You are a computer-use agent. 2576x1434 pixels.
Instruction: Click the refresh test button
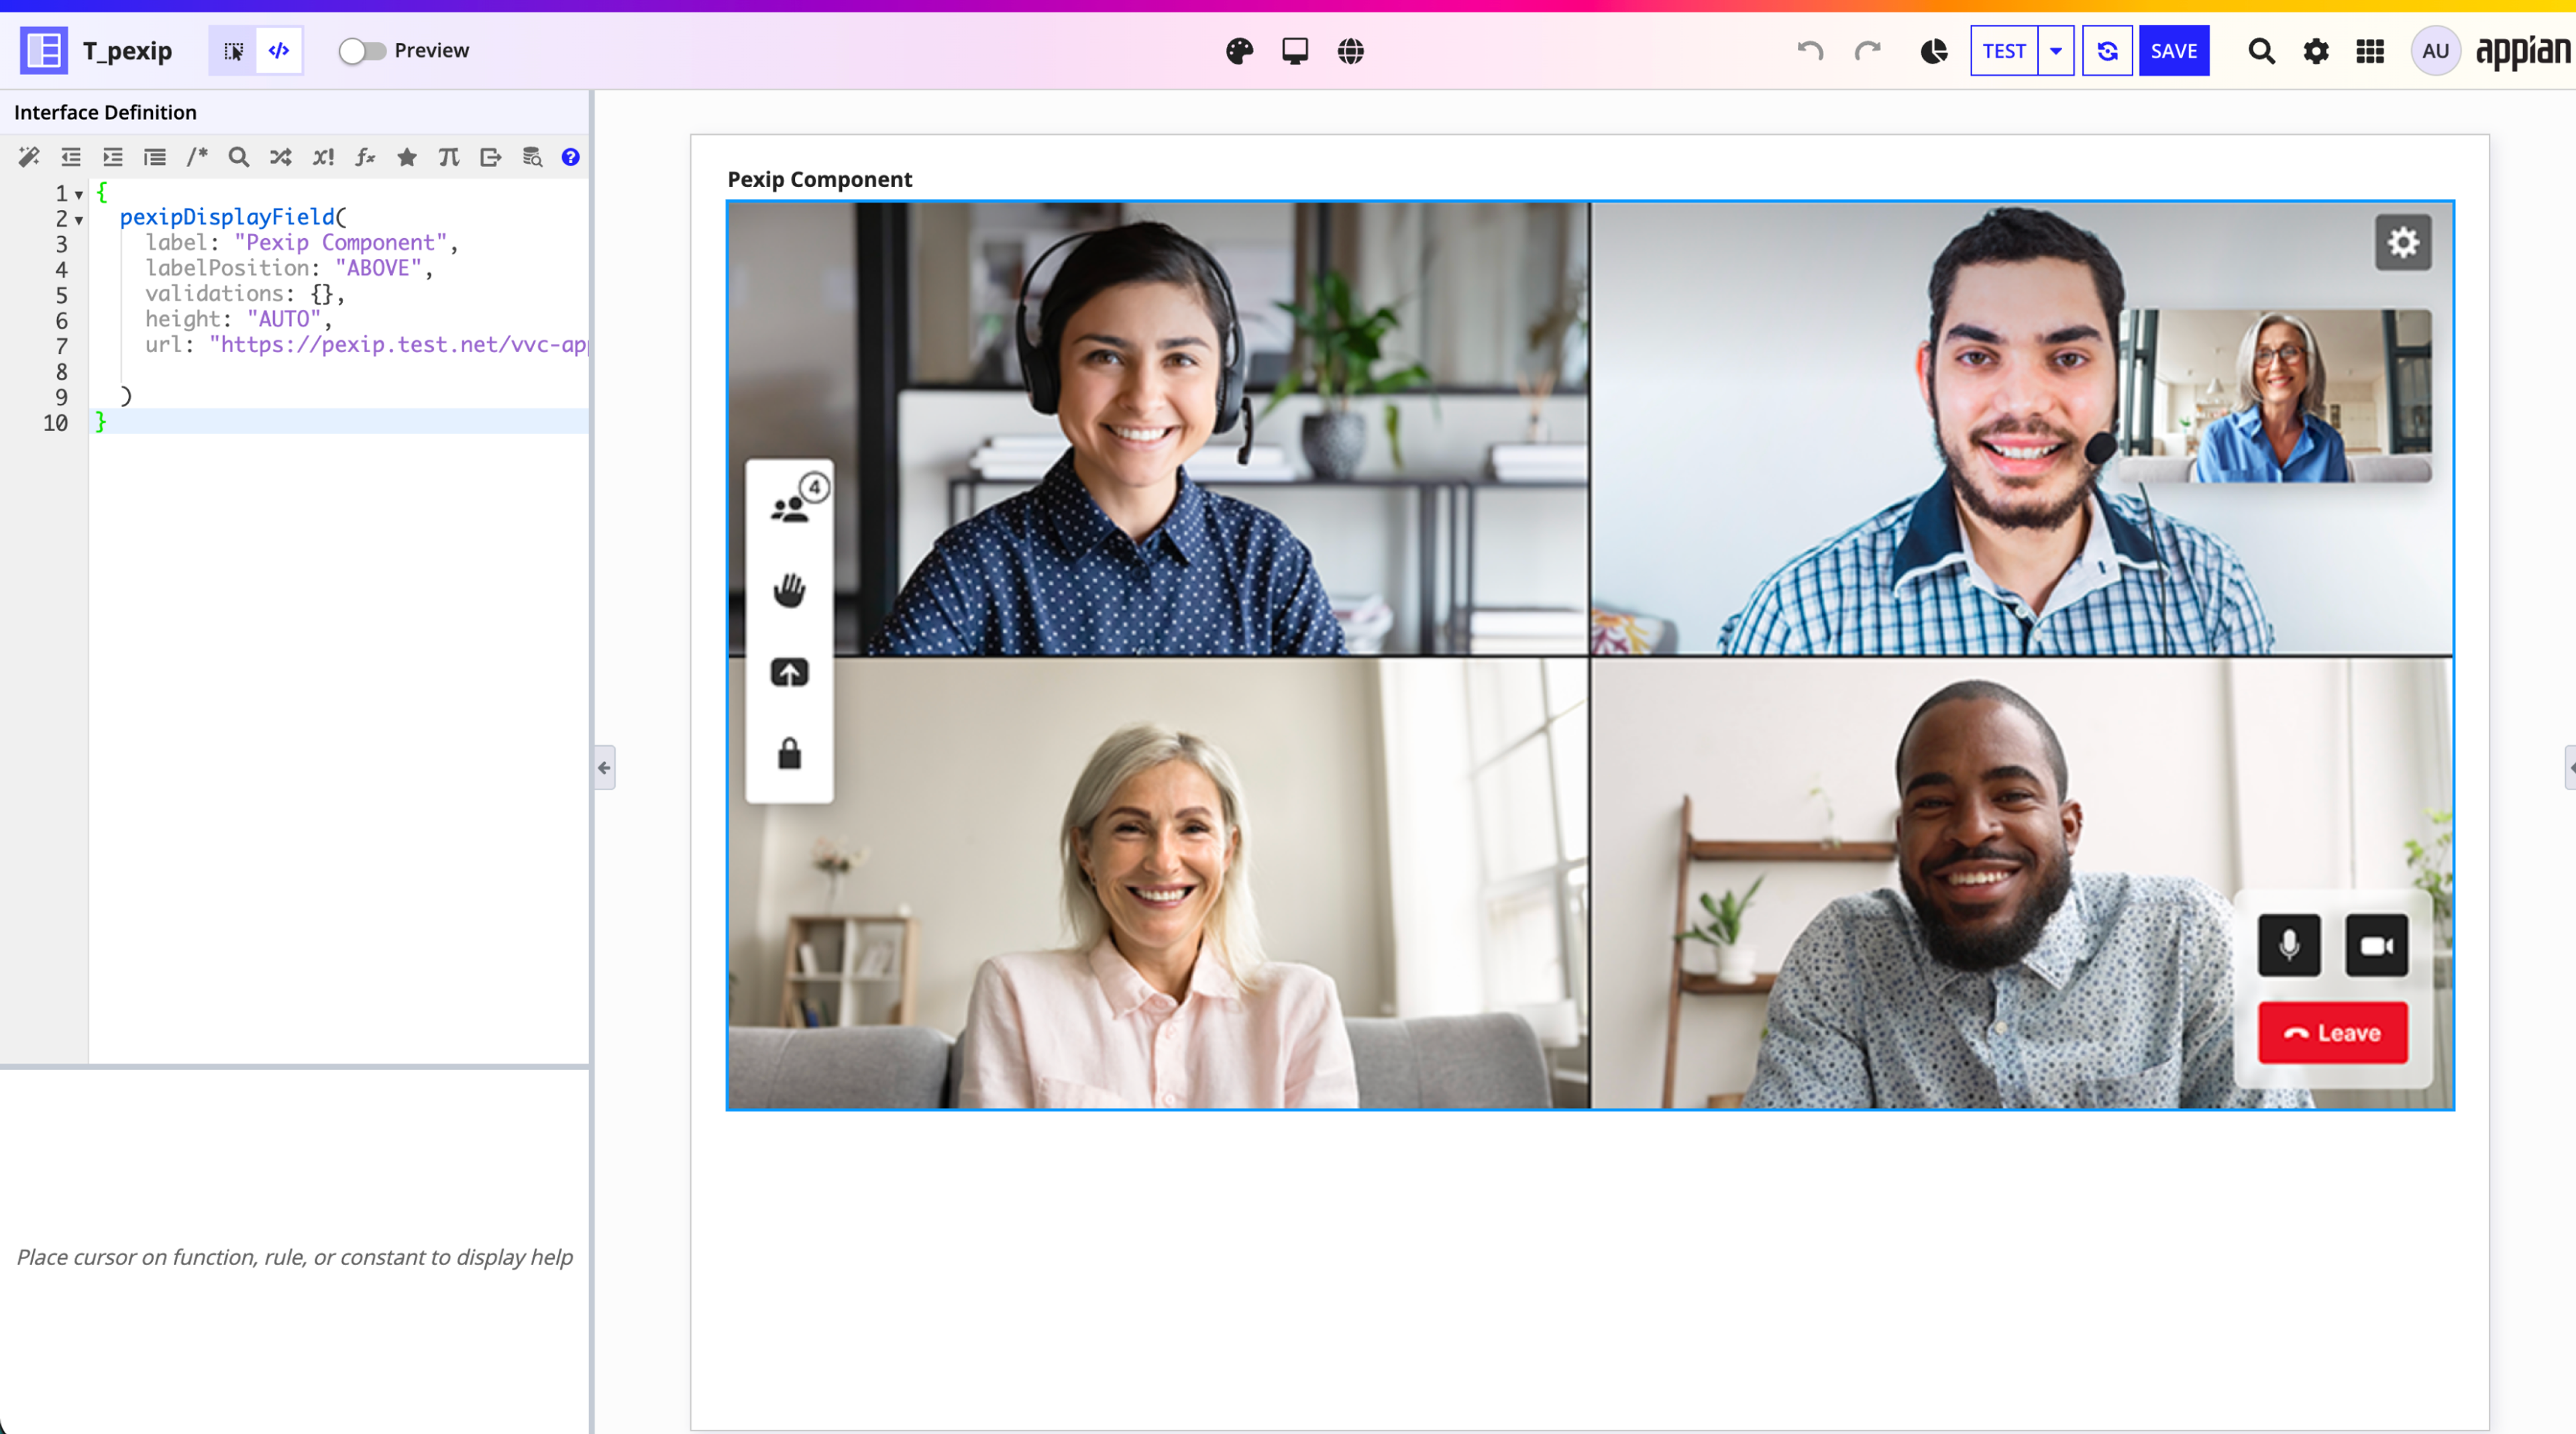pos(2107,51)
